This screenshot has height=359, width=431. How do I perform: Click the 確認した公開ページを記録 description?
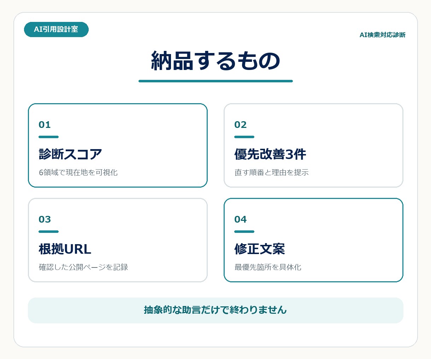pyautogui.click(x=83, y=267)
